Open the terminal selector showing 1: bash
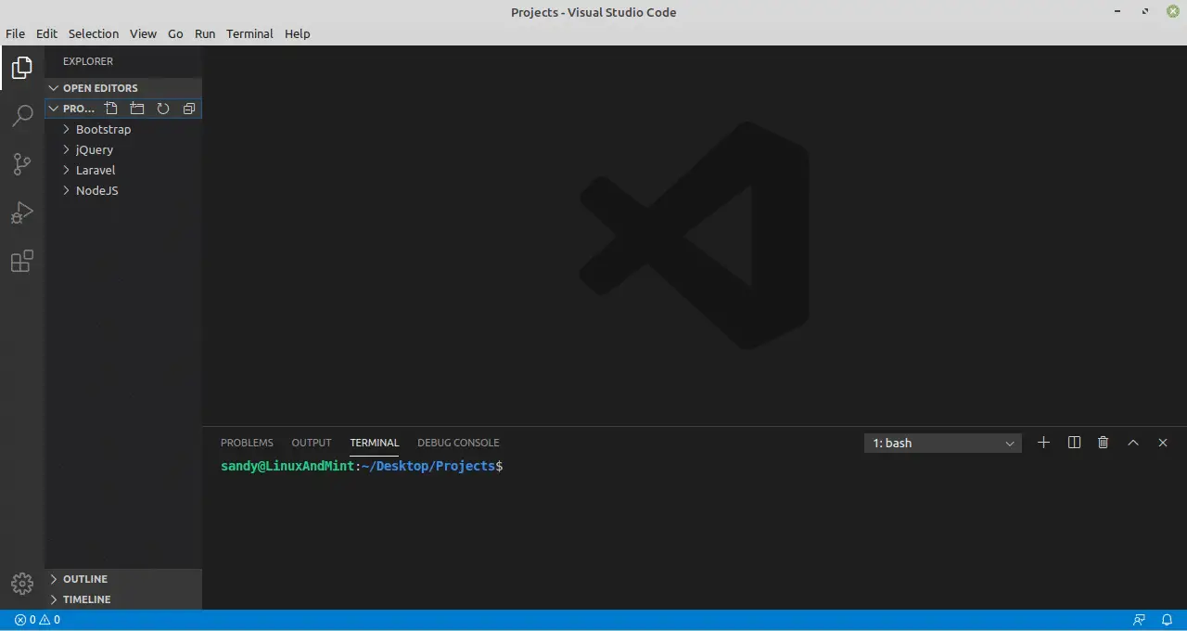 (941, 443)
